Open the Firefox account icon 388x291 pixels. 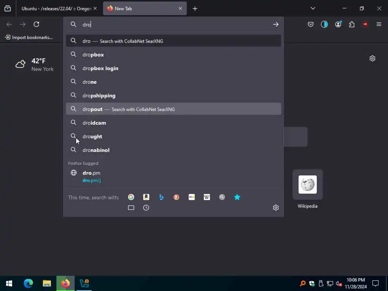click(338, 24)
